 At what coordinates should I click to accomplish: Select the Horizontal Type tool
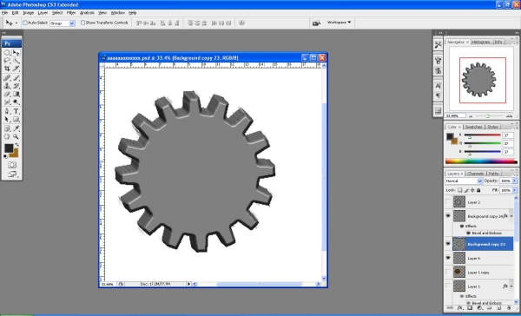click(16, 111)
